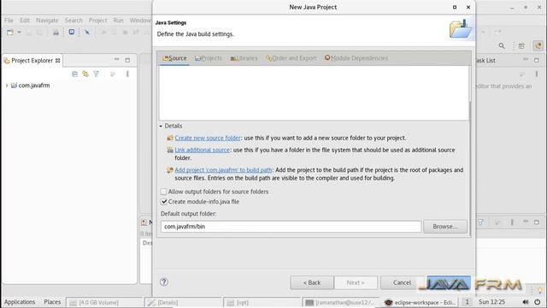Viewport: 547px width, 308px height.
Task: Click the icon beside Add project to build path
Action: click(170, 170)
